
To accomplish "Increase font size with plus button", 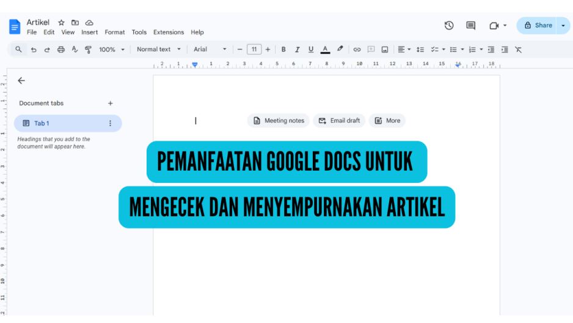I will point(268,49).
